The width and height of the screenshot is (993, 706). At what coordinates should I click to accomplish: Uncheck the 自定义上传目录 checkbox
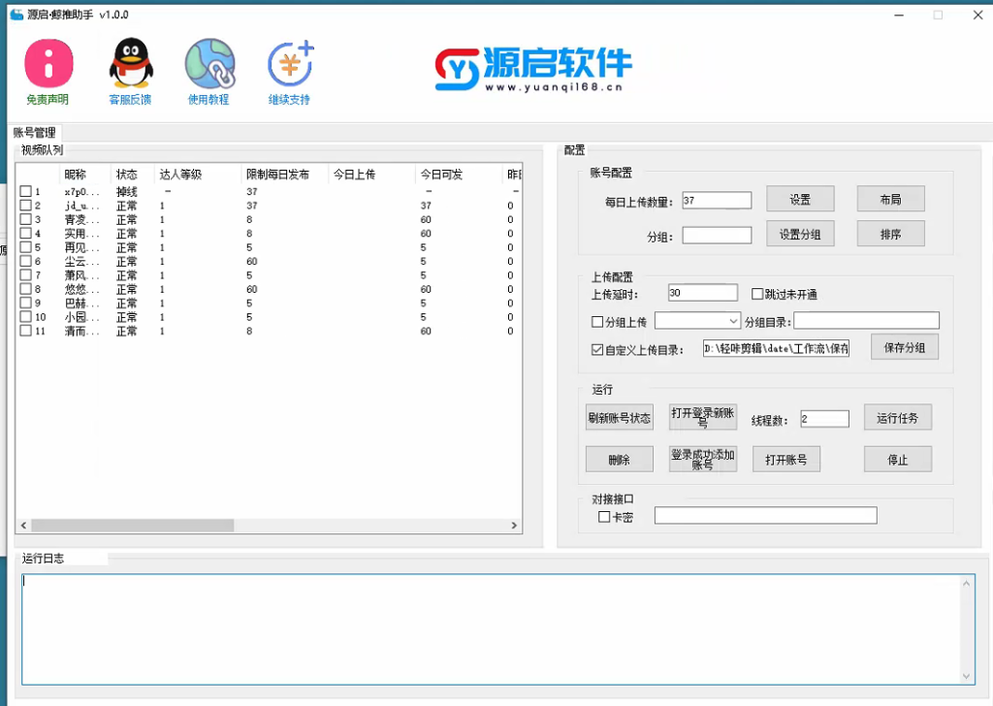coord(597,350)
